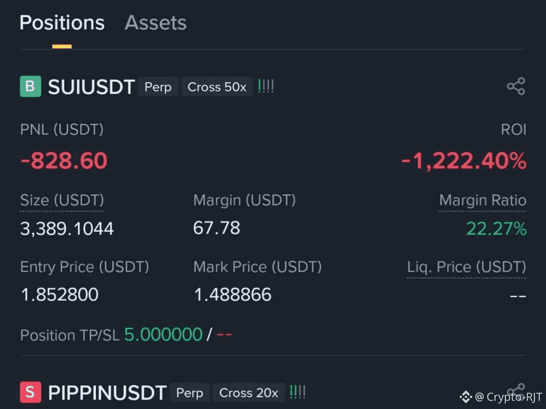The image size is (546, 409).
Task: Open the Cross 20x leverage selector
Action: [x=249, y=393]
